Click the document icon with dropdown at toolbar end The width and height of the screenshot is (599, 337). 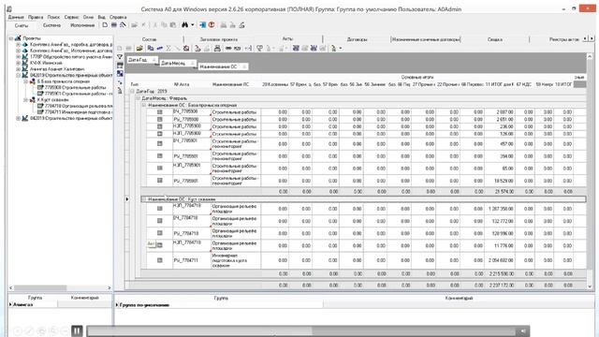coord(334,48)
